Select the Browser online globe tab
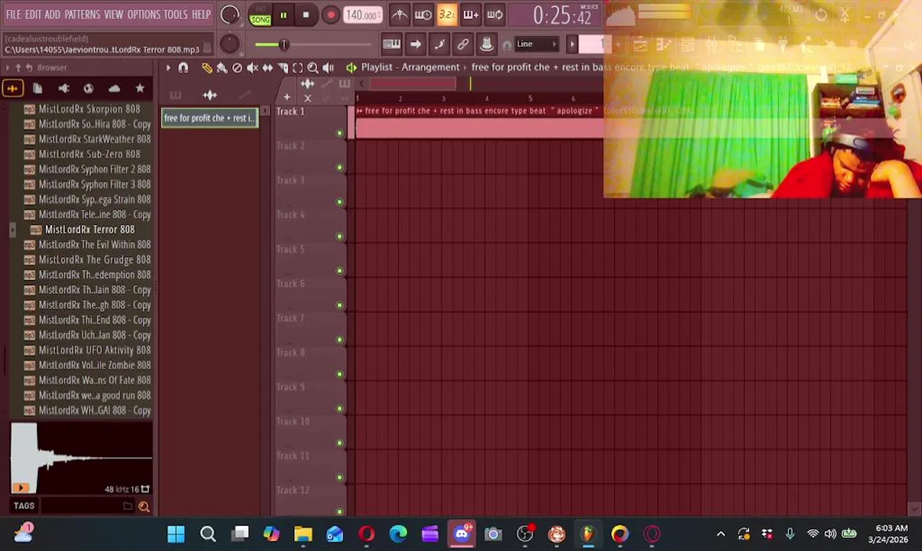 [89, 89]
